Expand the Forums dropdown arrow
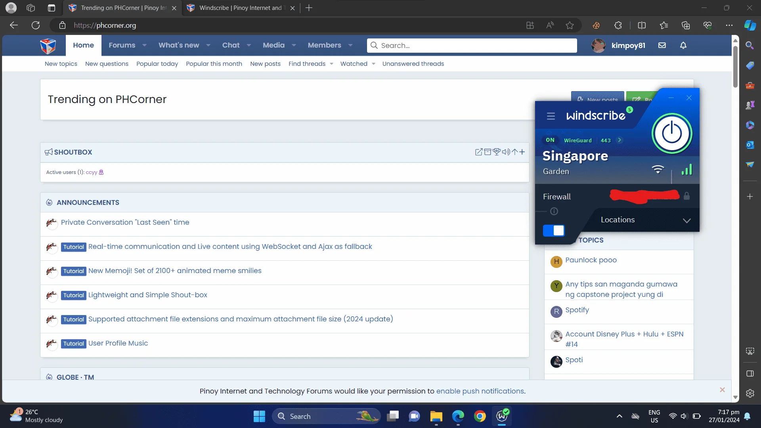This screenshot has height=428, width=761. click(x=144, y=45)
